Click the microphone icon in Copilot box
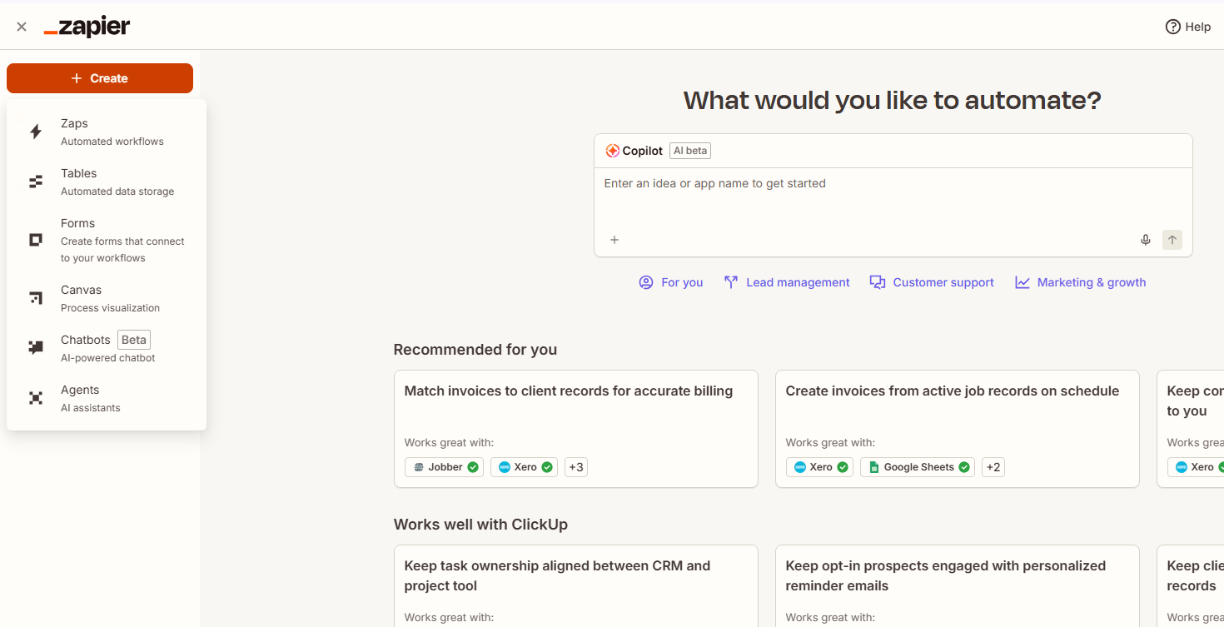Screen dimensions: 1224x627 (x=1146, y=240)
